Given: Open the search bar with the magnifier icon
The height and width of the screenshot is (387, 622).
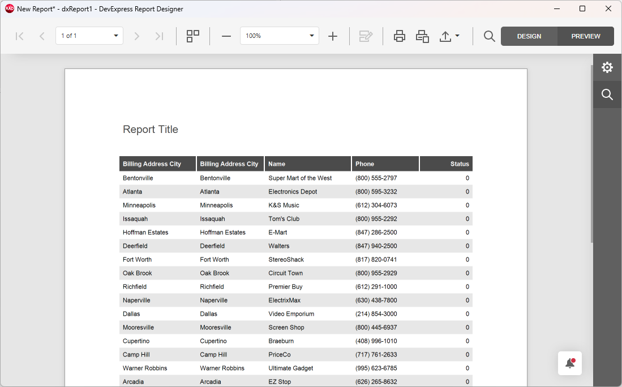Looking at the screenshot, I should point(489,36).
